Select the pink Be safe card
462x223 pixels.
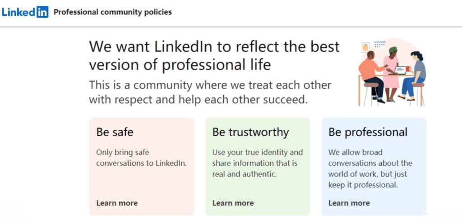coord(142,167)
